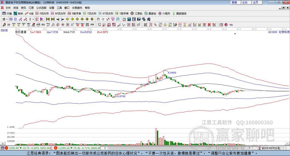Viewport: 290px width, 156px height.
Task: Open the 公式选股 menu
Action: point(41,8)
